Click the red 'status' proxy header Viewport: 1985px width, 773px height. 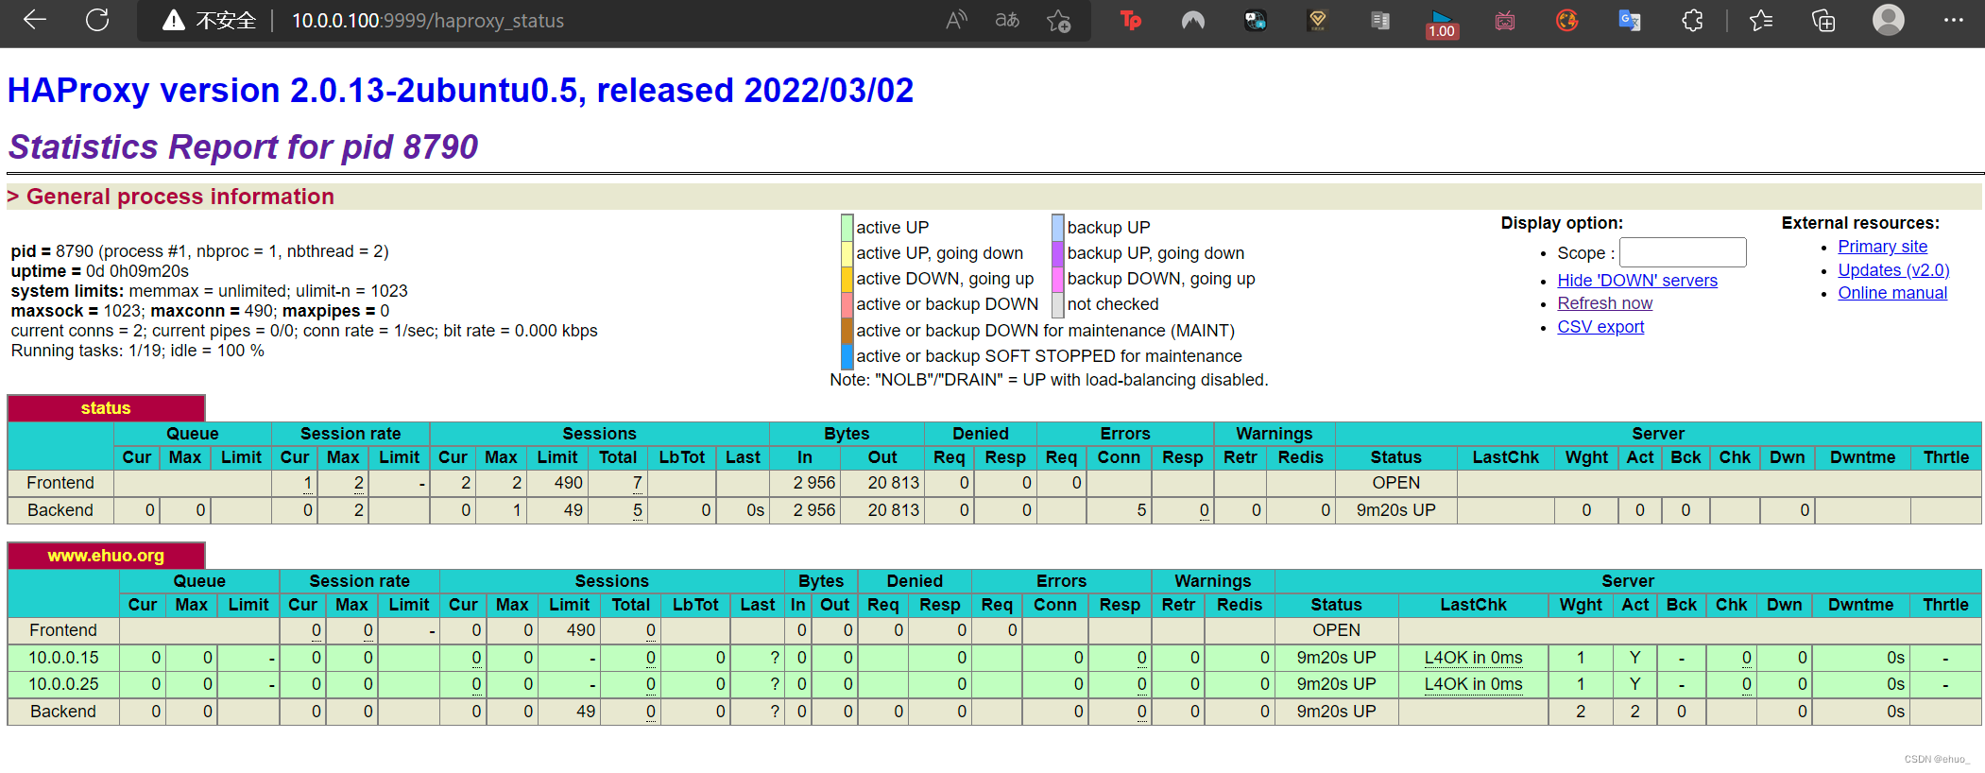106,408
